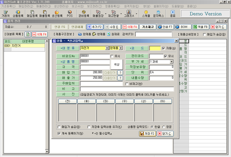Screen dimensions: 231x157
Task: Open 매출원장 toolbar icon
Action: [98, 14]
